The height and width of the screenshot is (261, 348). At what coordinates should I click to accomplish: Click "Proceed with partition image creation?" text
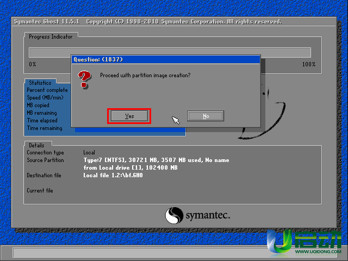pos(145,76)
